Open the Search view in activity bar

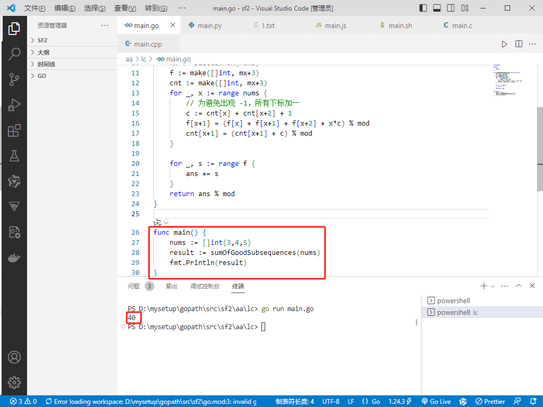(x=14, y=54)
